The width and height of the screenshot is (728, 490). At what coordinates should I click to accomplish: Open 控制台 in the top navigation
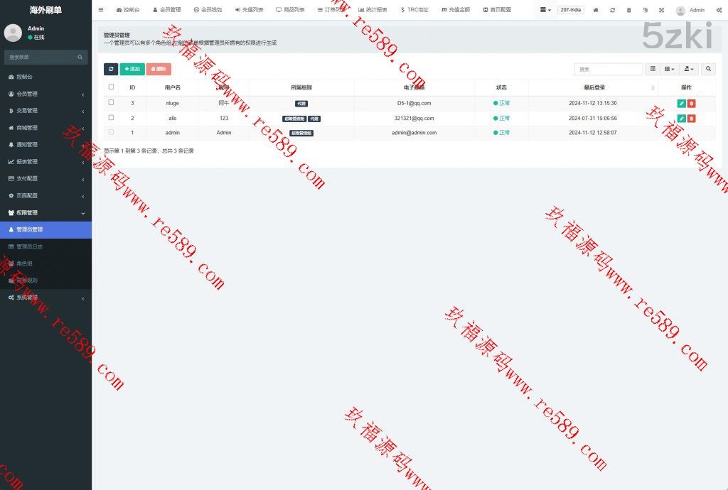pyautogui.click(x=128, y=10)
